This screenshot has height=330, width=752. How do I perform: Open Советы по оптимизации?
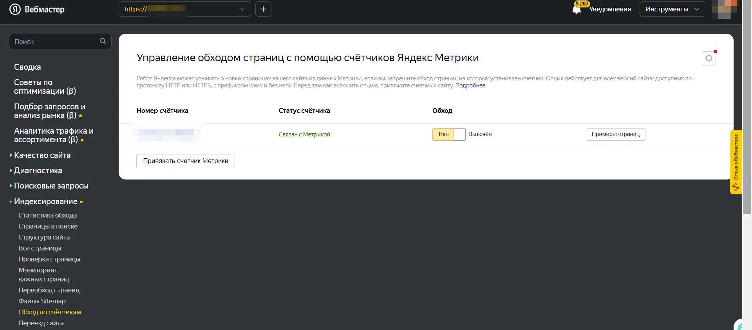[45, 87]
